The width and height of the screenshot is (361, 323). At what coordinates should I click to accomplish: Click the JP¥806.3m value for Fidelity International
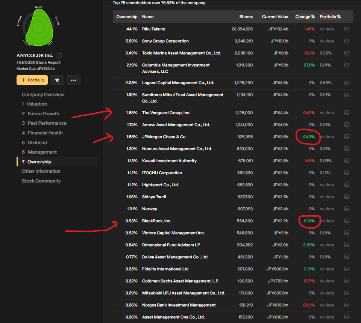click(277, 269)
